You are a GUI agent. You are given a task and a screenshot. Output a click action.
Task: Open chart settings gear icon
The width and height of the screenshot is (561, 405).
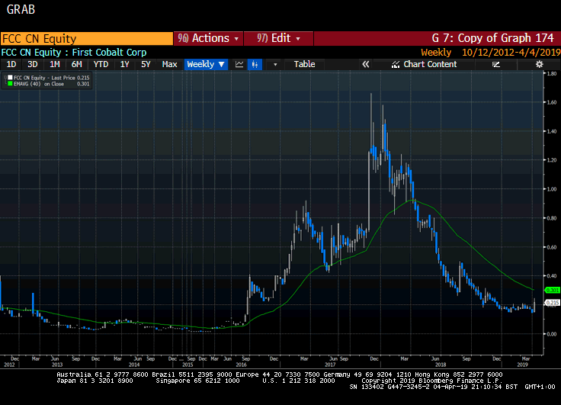coord(539,65)
